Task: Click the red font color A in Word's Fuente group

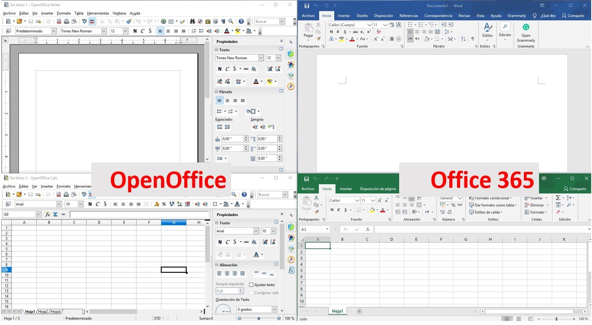Action: [352, 39]
